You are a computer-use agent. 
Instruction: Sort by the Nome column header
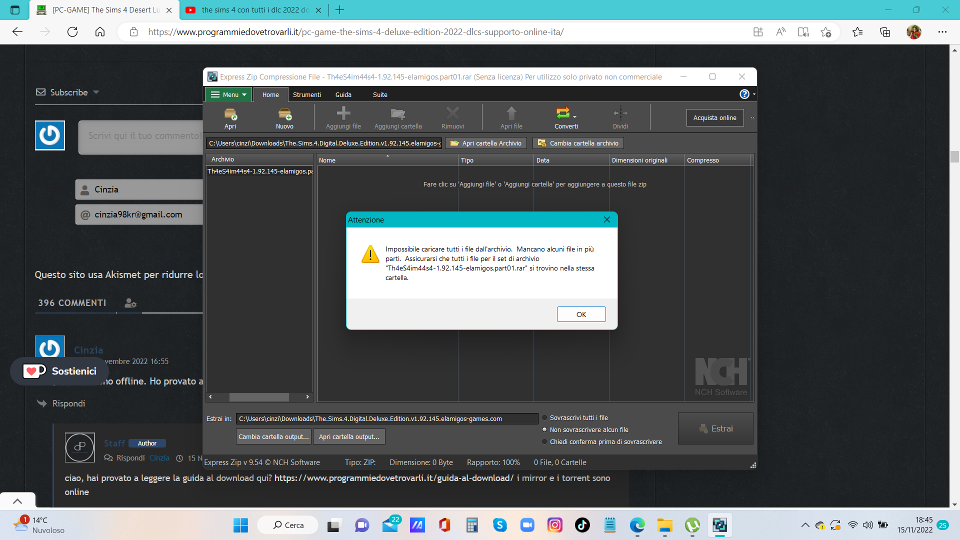pyautogui.click(x=387, y=160)
